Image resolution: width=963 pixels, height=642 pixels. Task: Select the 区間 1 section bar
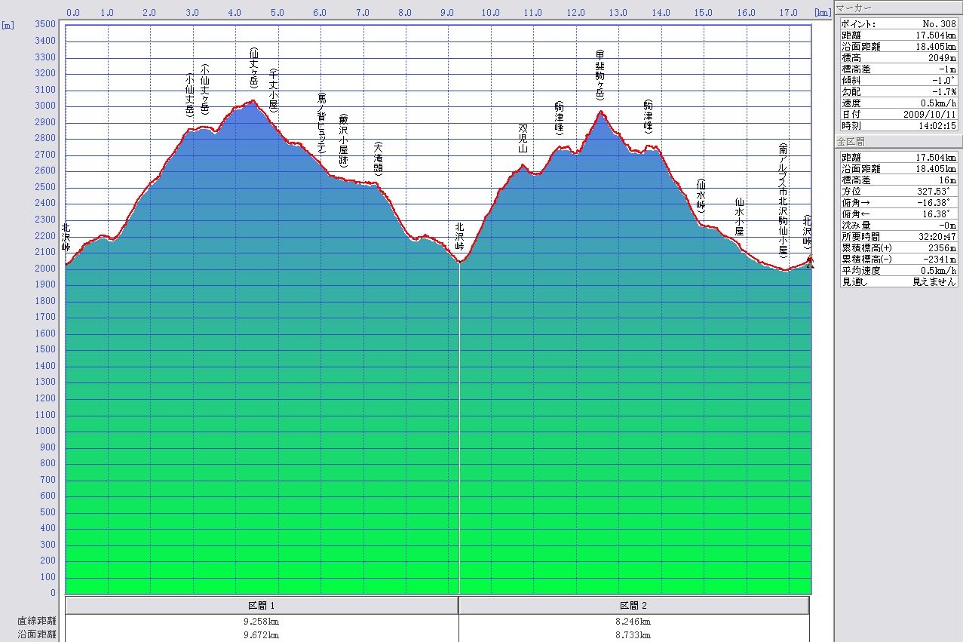tap(262, 606)
